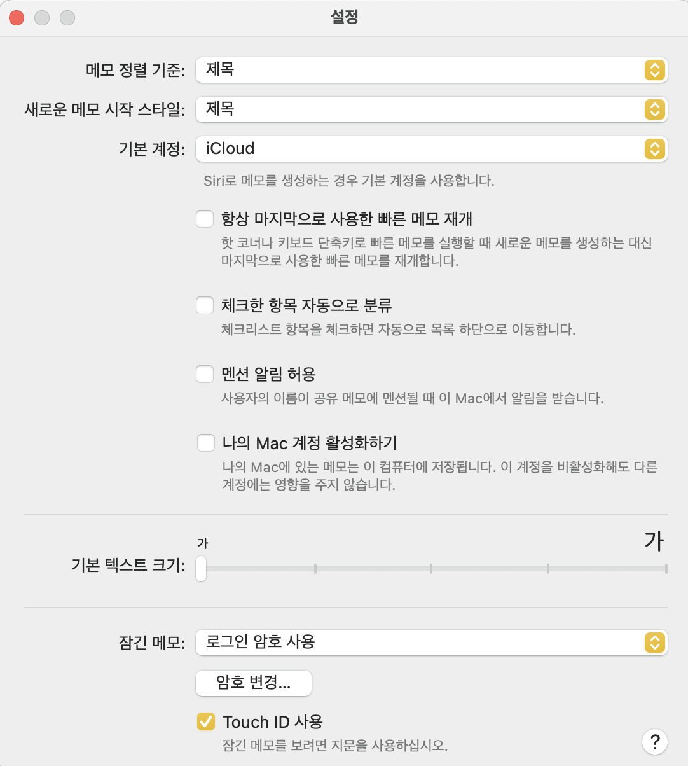
Task: Expand the 잠긴 메모 dropdown menu
Action: click(x=431, y=643)
